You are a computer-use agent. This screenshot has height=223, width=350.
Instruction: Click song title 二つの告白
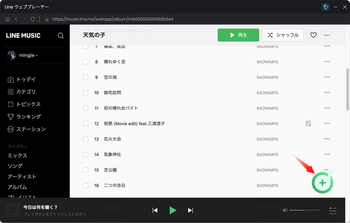[114, 185]
